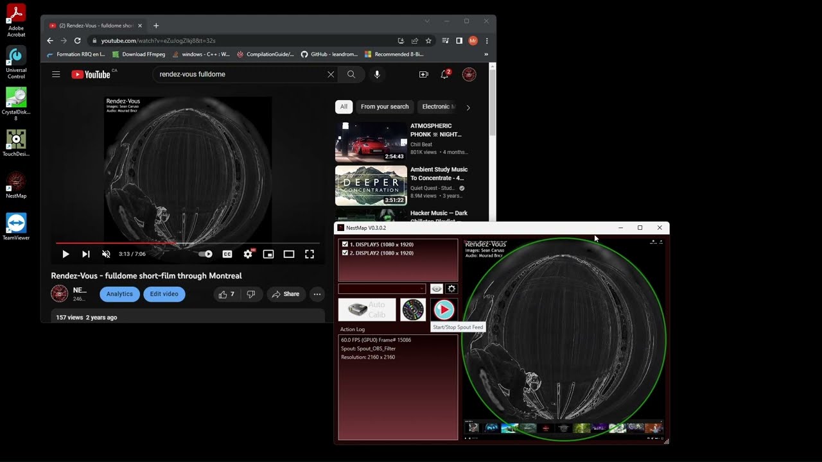Search with voice microphone button
Image resolution: width=822 pixels, height=462 pixels.
[377, 74]
